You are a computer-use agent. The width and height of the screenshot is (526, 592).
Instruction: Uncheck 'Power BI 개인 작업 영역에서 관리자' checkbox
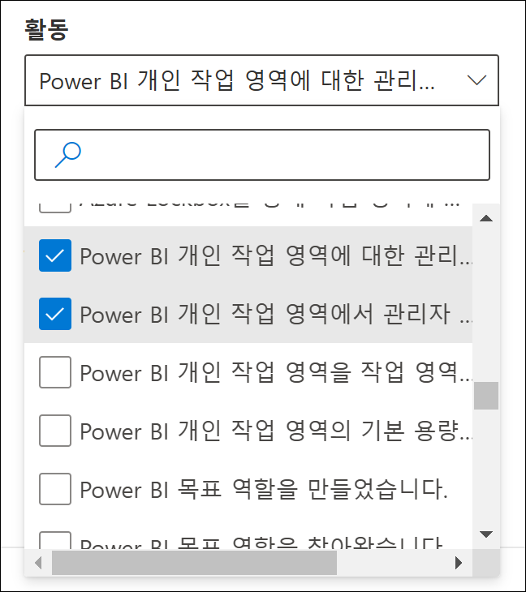[55, 314]
